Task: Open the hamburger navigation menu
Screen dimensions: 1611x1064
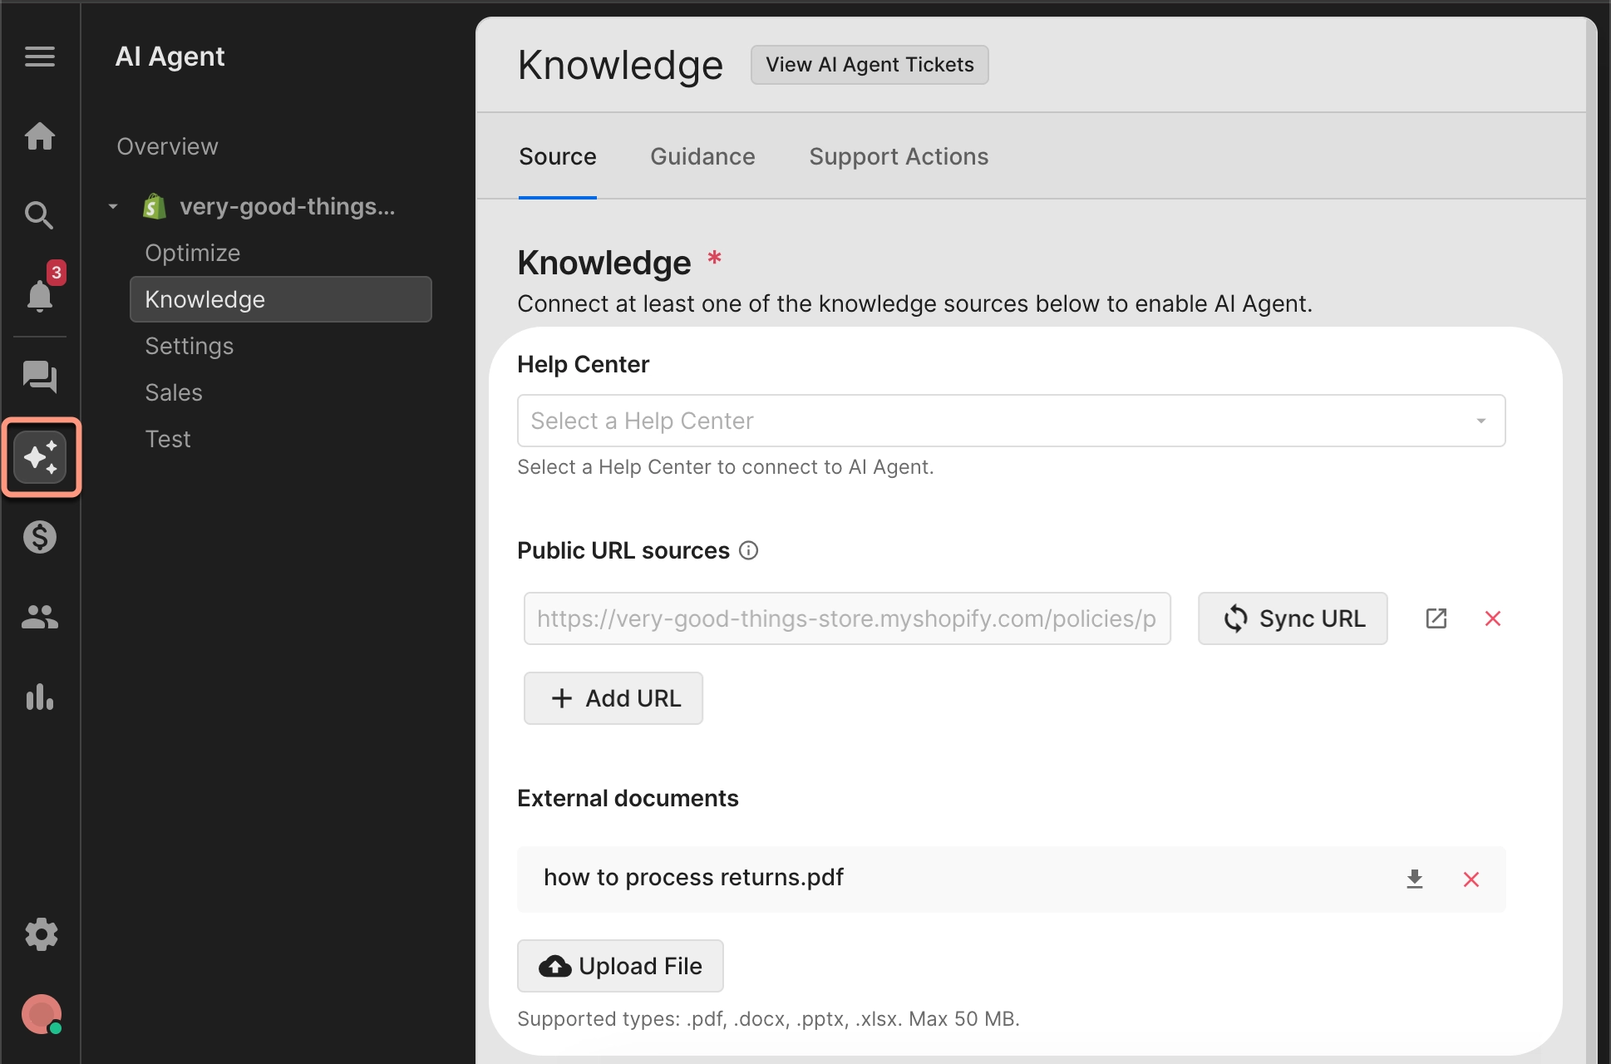Action: click(39, 57)
